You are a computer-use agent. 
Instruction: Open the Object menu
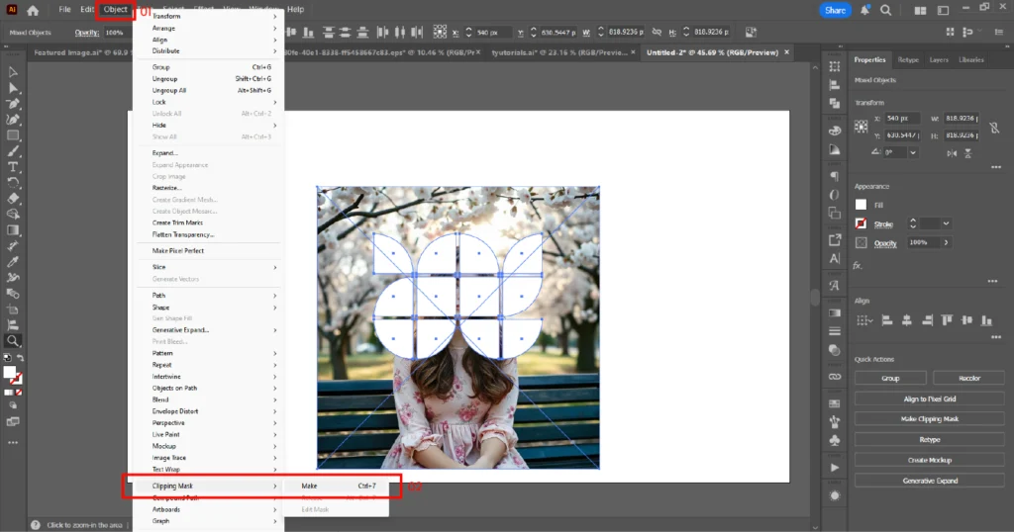[116, 10]
